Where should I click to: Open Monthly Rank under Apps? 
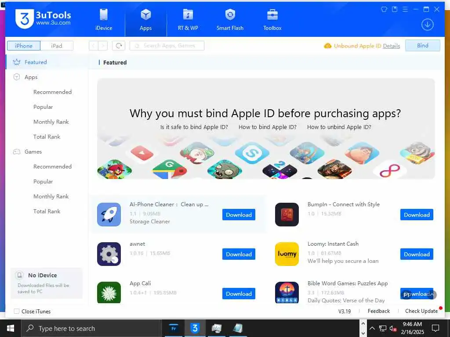click(x=51, y=122)
